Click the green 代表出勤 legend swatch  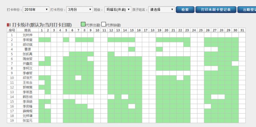(83, 24)
